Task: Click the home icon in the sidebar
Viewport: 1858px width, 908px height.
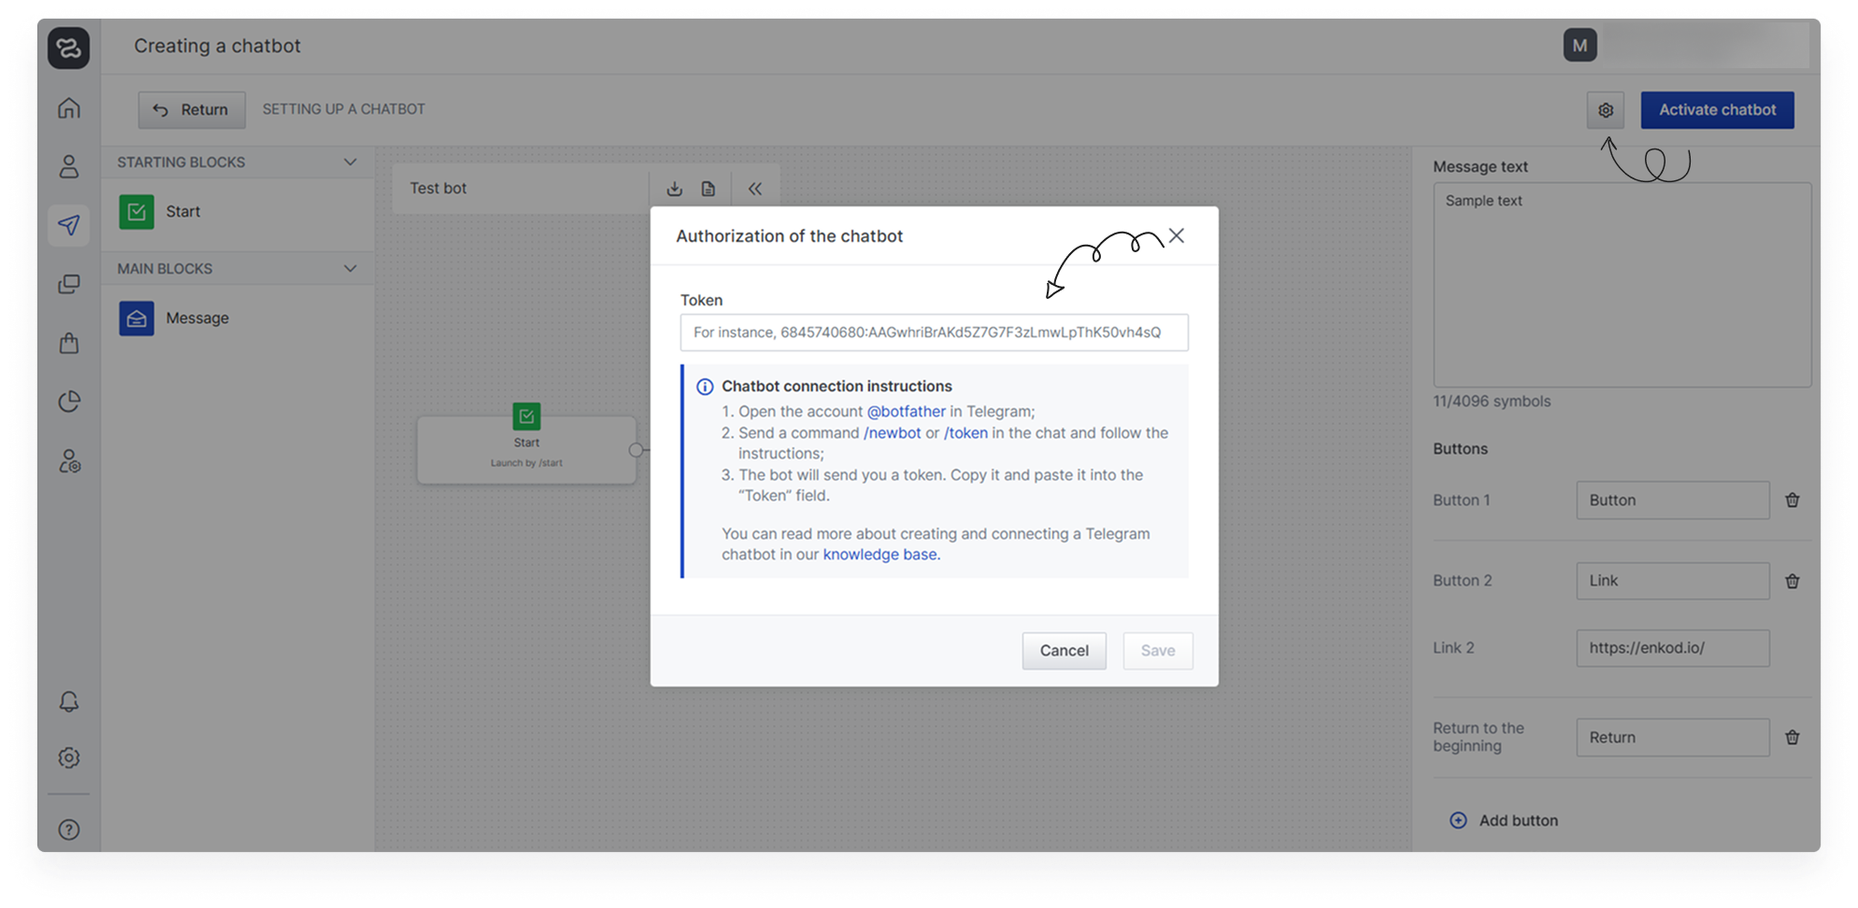Action: click(69, 108)
